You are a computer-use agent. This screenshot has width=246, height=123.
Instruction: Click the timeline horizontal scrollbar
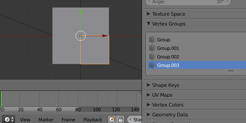(x=70, y=109)
